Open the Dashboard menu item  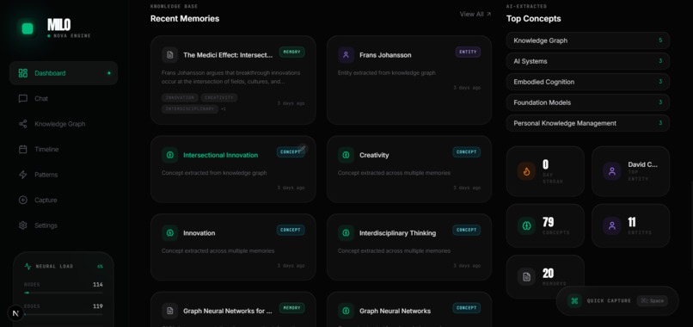point(64,73)
